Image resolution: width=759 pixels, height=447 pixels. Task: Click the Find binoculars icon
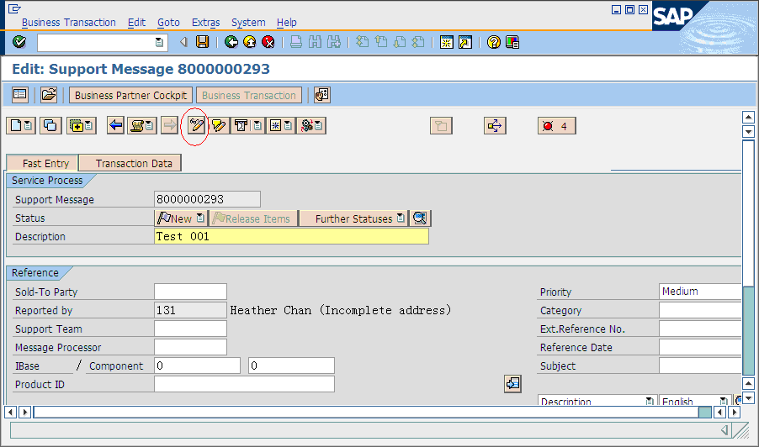click(315, 42)
